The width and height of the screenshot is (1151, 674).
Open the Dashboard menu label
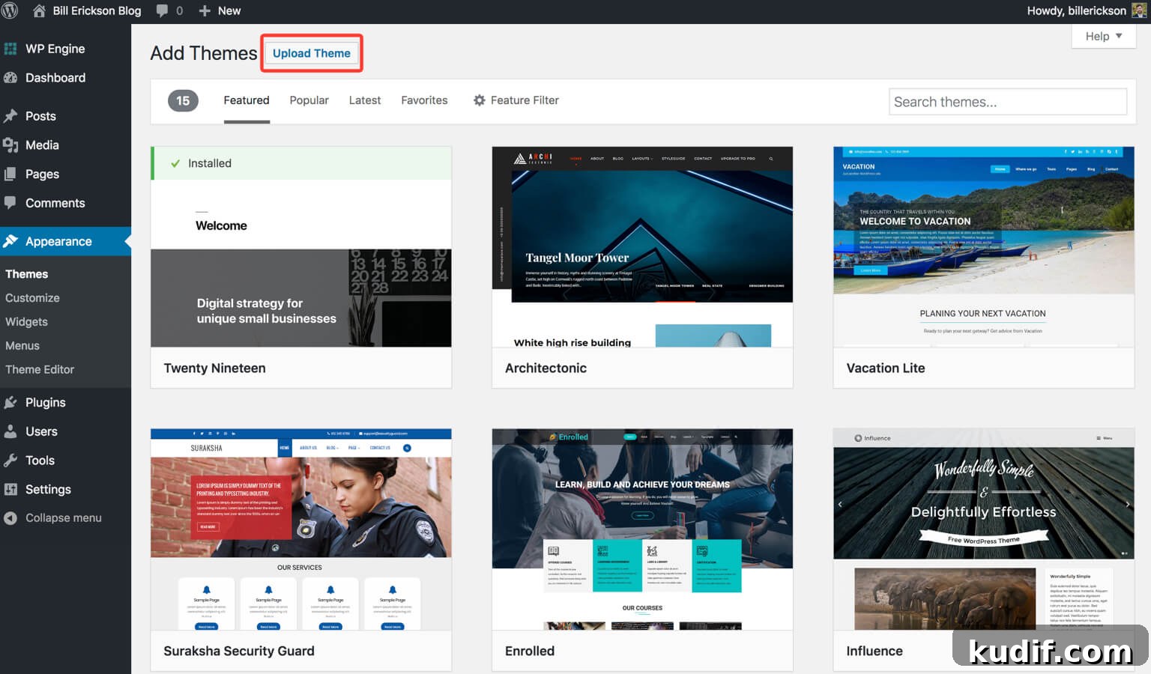point(55,78)
